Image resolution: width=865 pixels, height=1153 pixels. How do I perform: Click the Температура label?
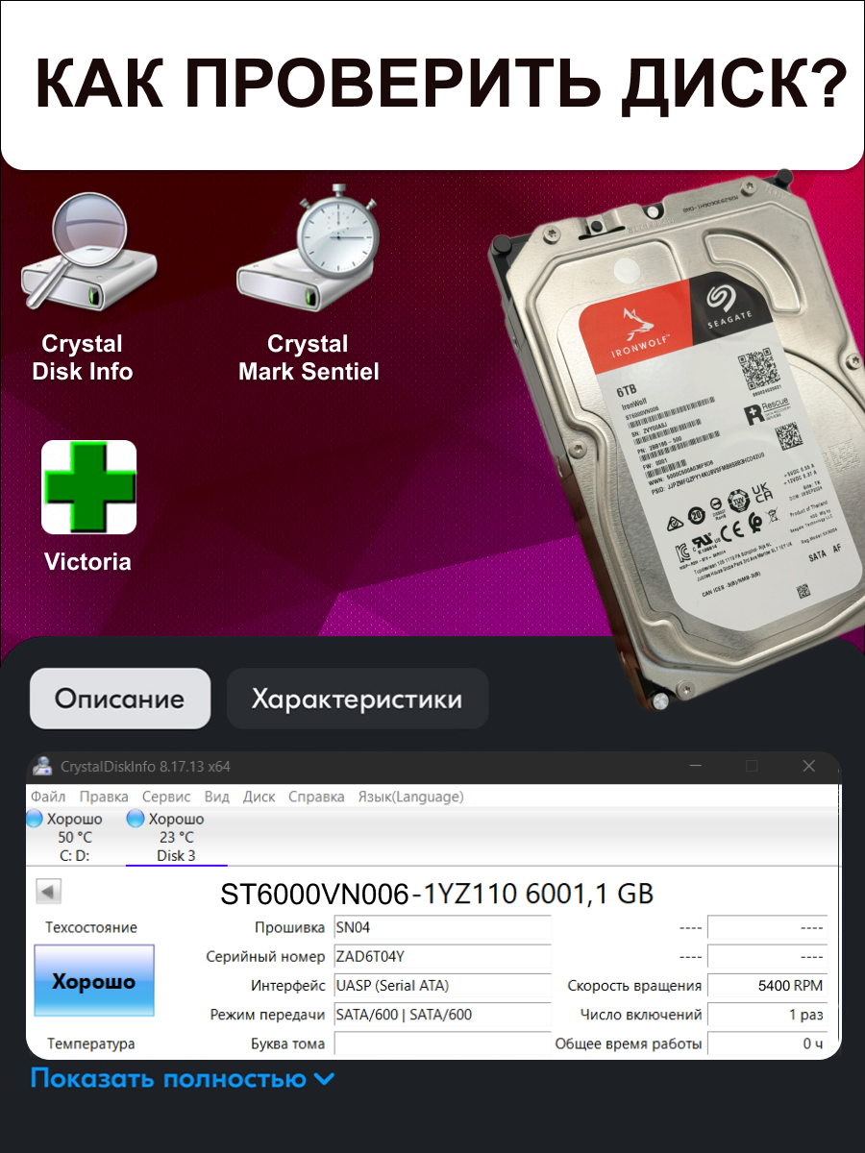pos(91,1043)
